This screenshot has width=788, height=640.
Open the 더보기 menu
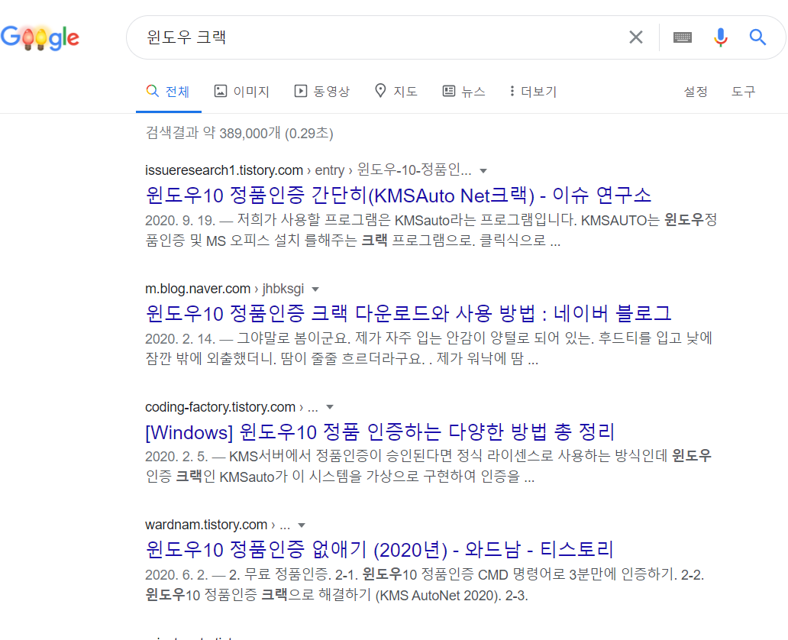[x=533, y=92]
